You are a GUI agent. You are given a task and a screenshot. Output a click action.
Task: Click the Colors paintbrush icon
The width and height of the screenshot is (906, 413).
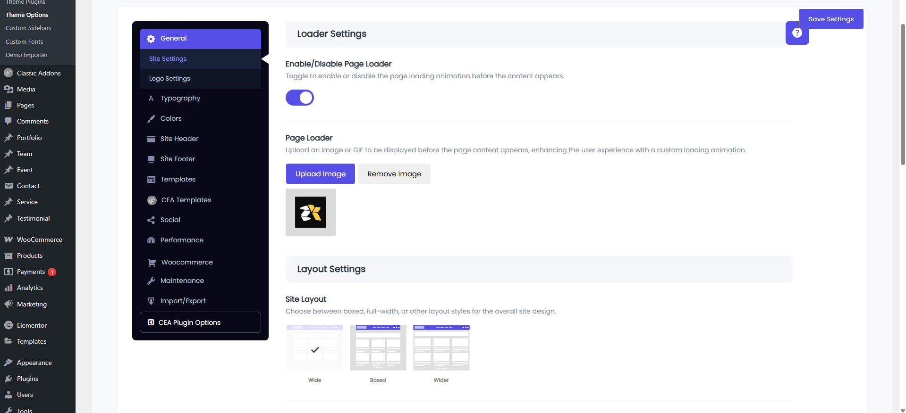[151, 119]
